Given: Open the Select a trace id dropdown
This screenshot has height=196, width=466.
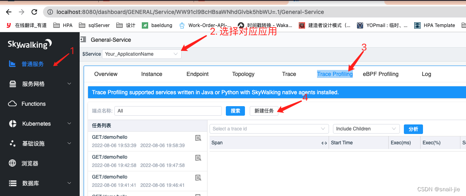Looking at the screenshot, I should (269, 129).
